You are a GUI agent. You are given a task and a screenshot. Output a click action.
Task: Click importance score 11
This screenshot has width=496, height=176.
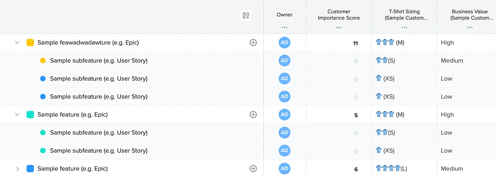pyautogui.click(x=355, y=43)
